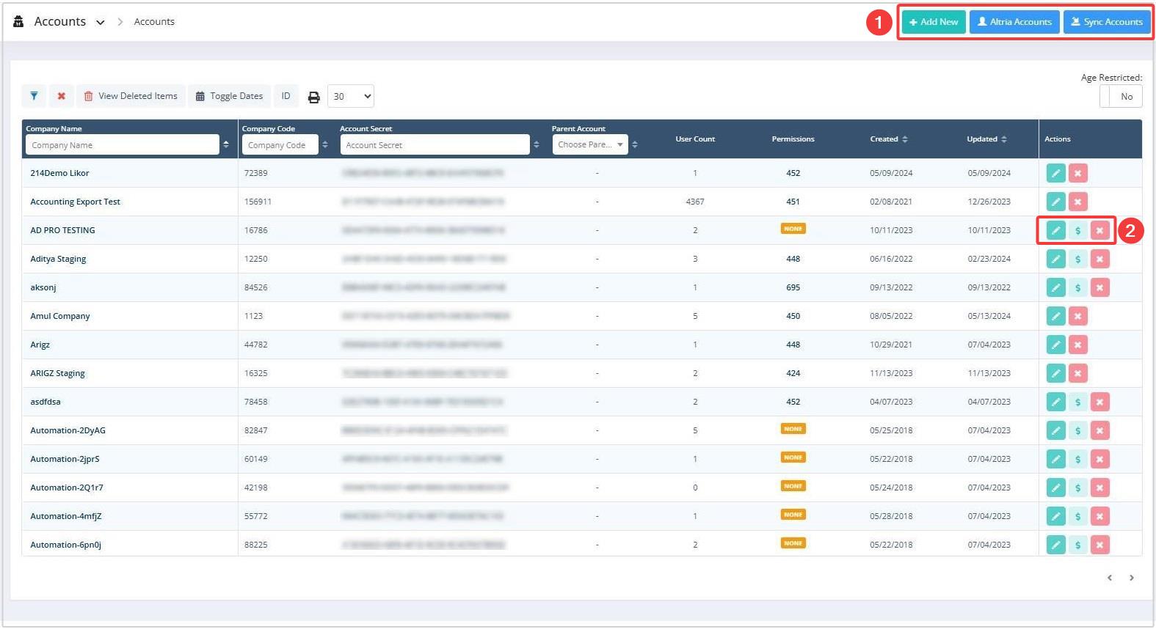Image resolution: width=1156 pixels, height=629 pixels.
Task: Edit the Amul Company account
Action: coord(1055,316)
